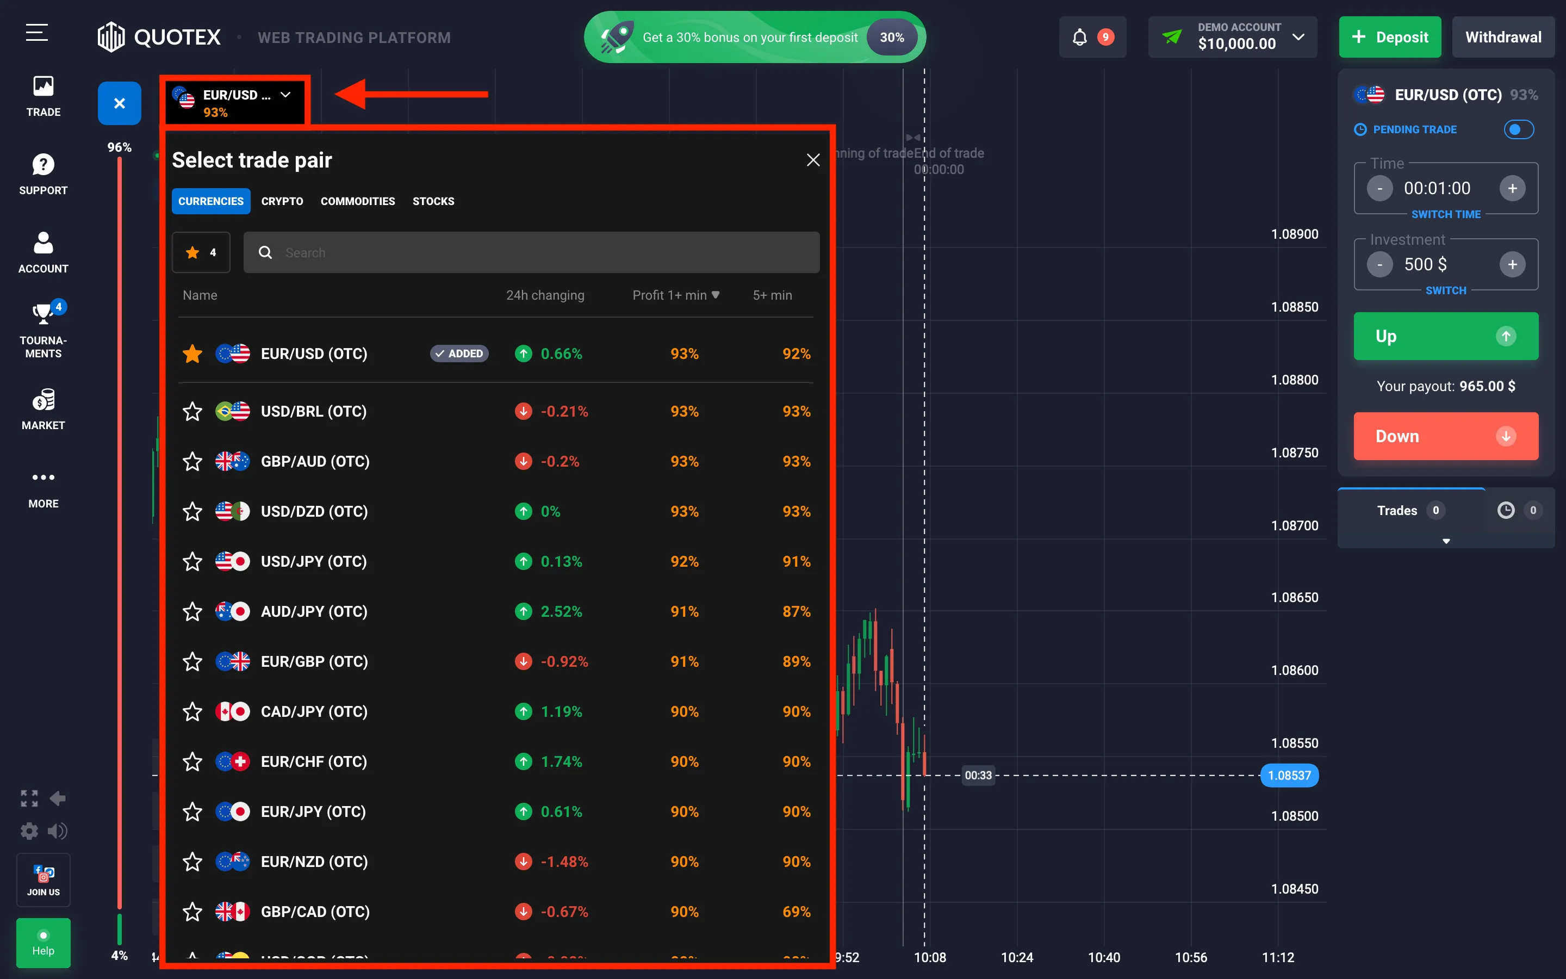
Task: Unfavorite EUR/USD (OTC) star
Action: click(x=192, y=354)
